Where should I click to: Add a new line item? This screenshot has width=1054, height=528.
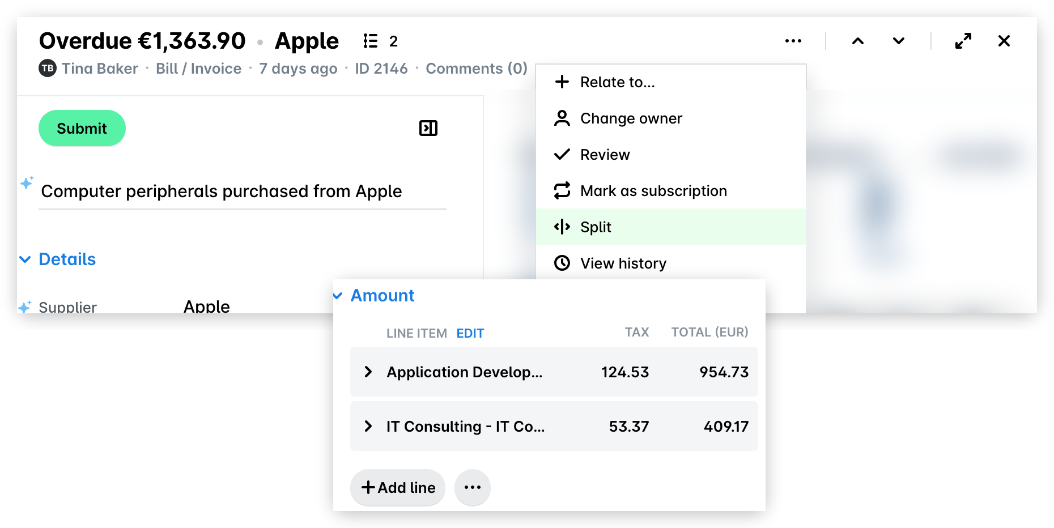[398, 487]
